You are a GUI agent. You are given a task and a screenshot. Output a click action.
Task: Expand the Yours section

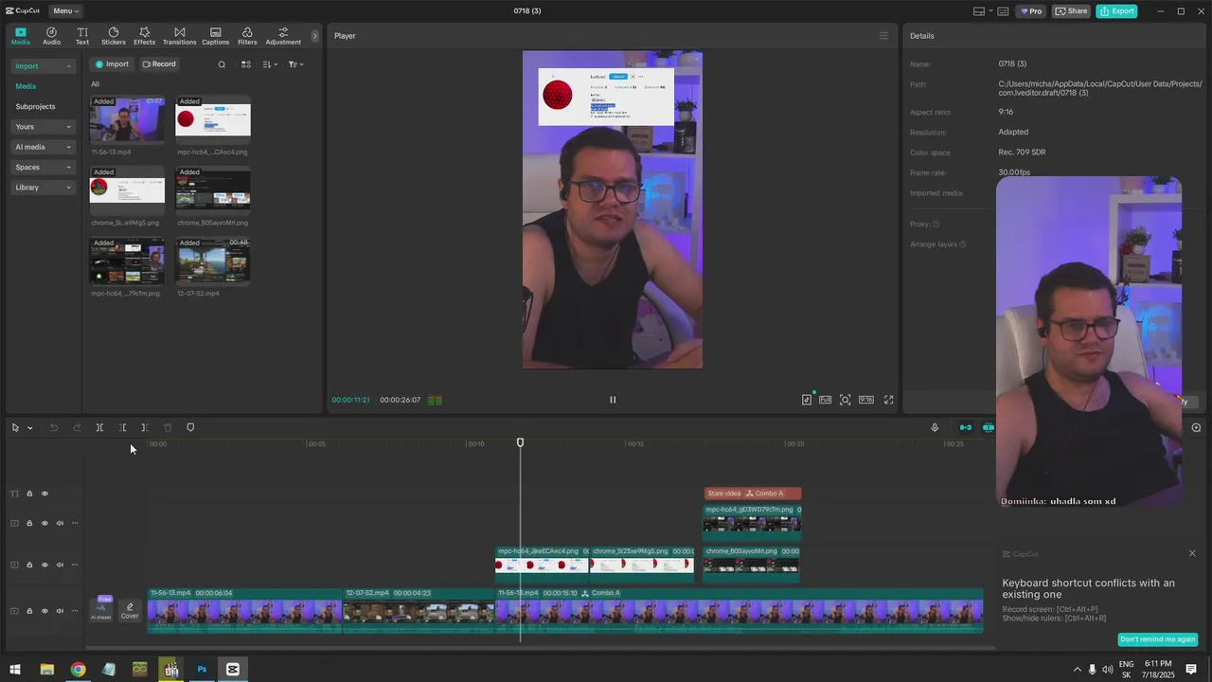(x=44, y=127)
